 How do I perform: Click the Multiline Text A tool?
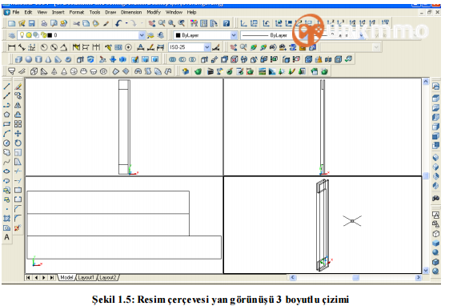7,237
